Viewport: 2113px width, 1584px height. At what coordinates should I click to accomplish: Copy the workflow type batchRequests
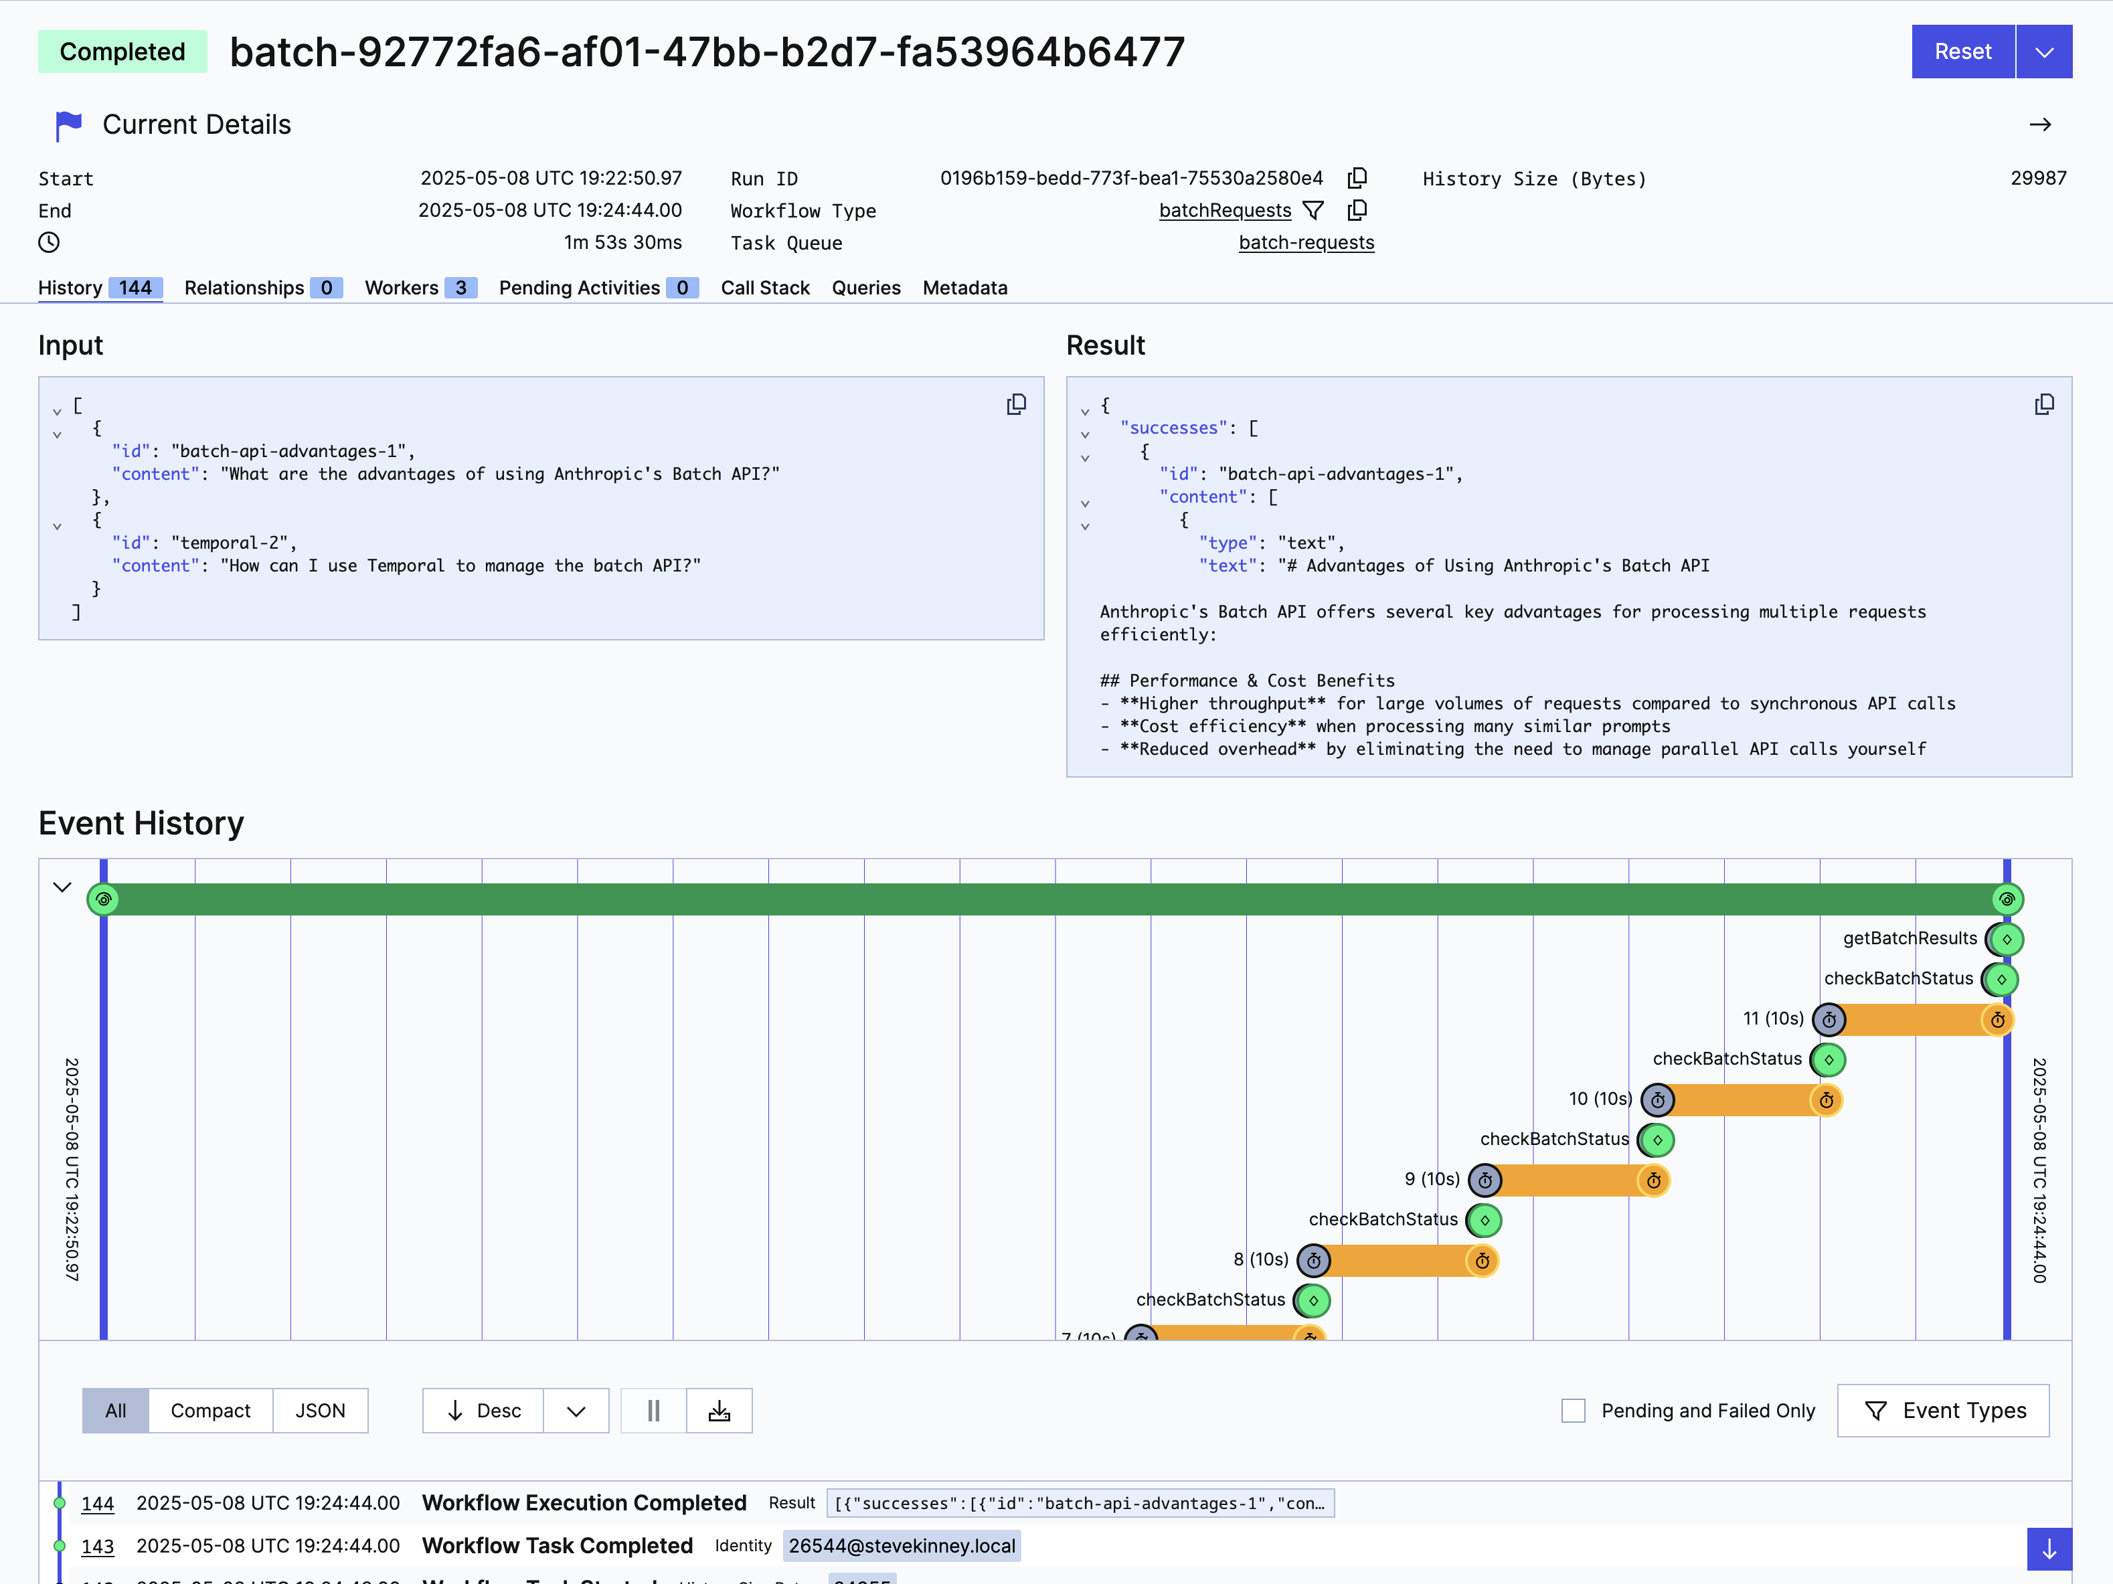pos(1357,210)
